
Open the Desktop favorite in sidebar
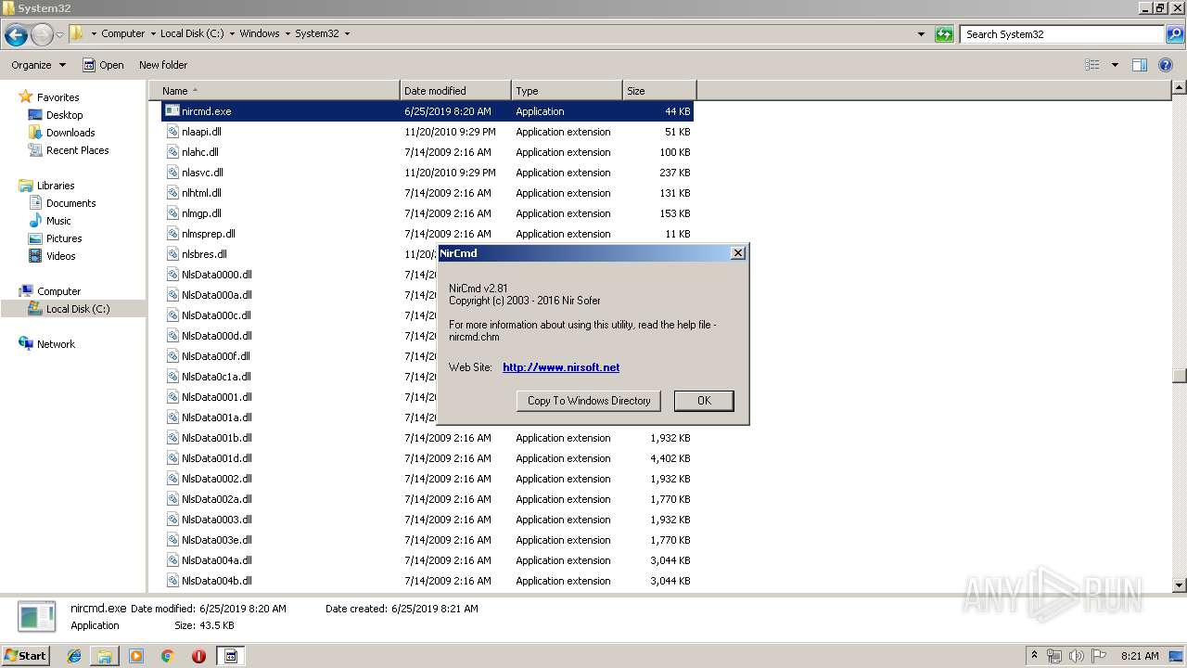point(64,115)
